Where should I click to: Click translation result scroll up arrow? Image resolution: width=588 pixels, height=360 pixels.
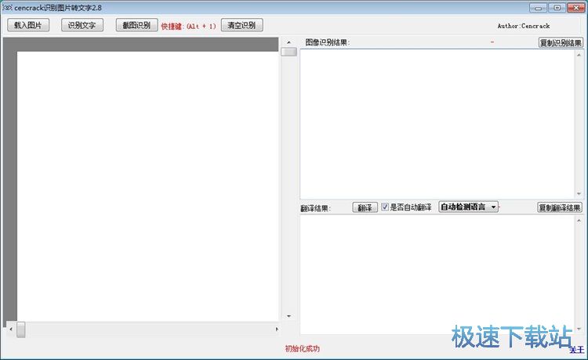pos(579,221)
